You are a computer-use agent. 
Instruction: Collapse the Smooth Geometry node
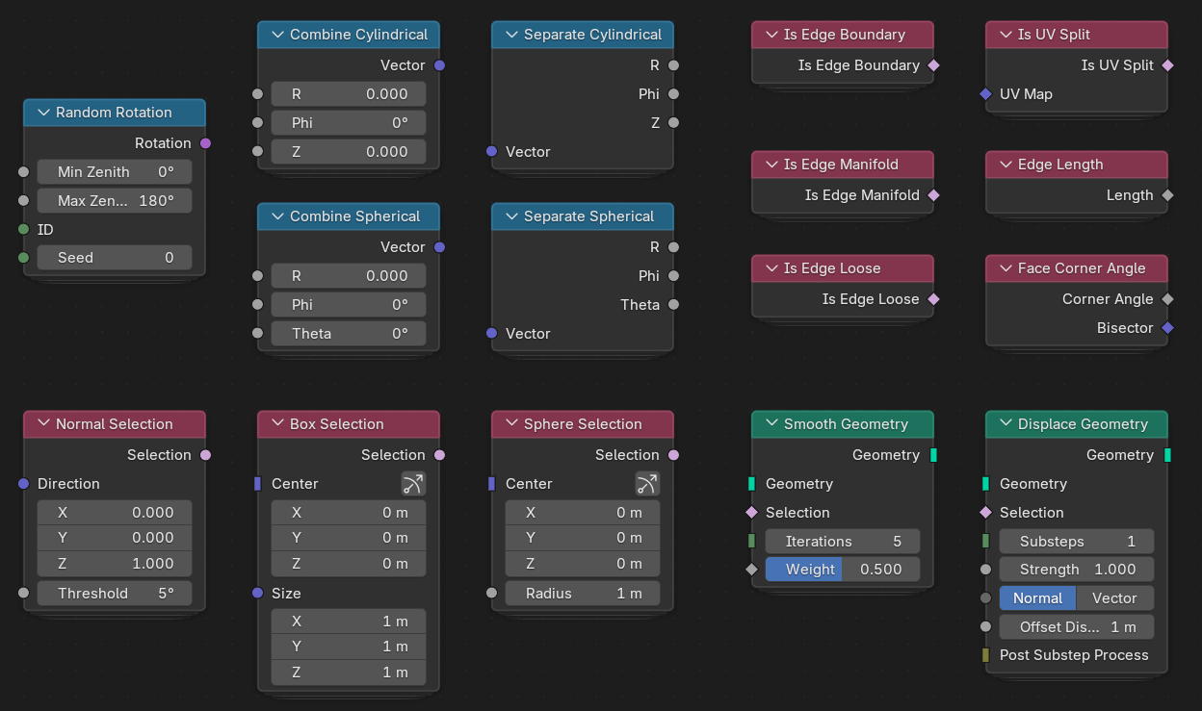pos(771,424)
